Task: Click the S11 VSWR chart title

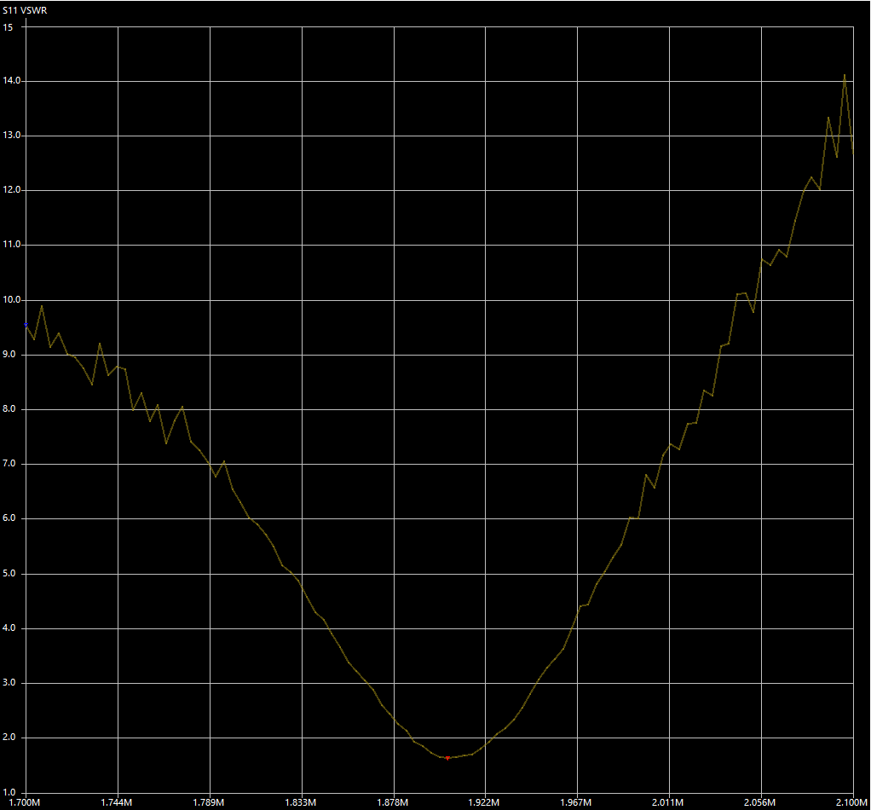Action: pos(27,10)
